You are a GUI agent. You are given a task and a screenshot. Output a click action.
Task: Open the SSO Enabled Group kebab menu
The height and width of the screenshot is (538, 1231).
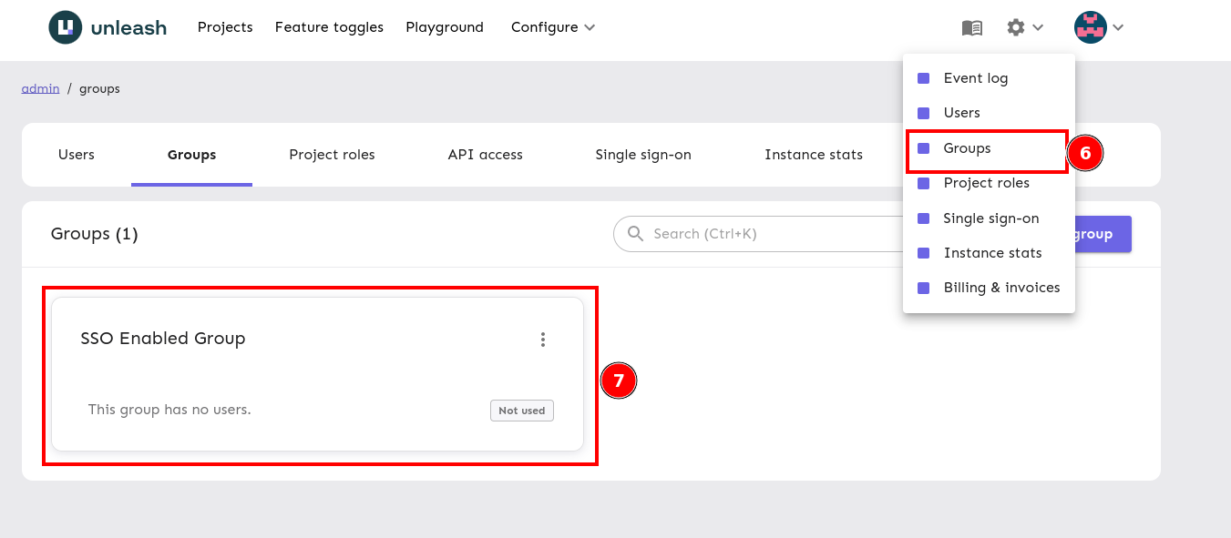coord(543,339)
